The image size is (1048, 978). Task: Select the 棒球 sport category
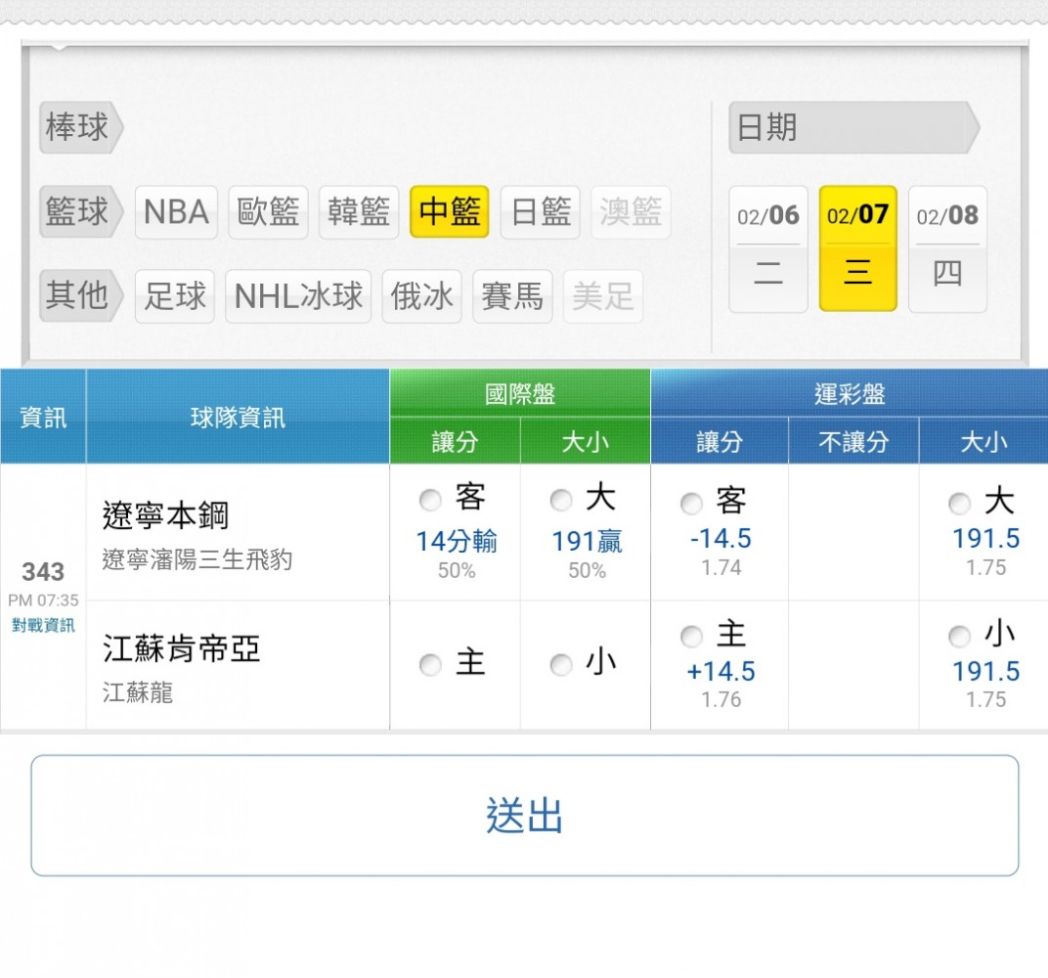80,127
